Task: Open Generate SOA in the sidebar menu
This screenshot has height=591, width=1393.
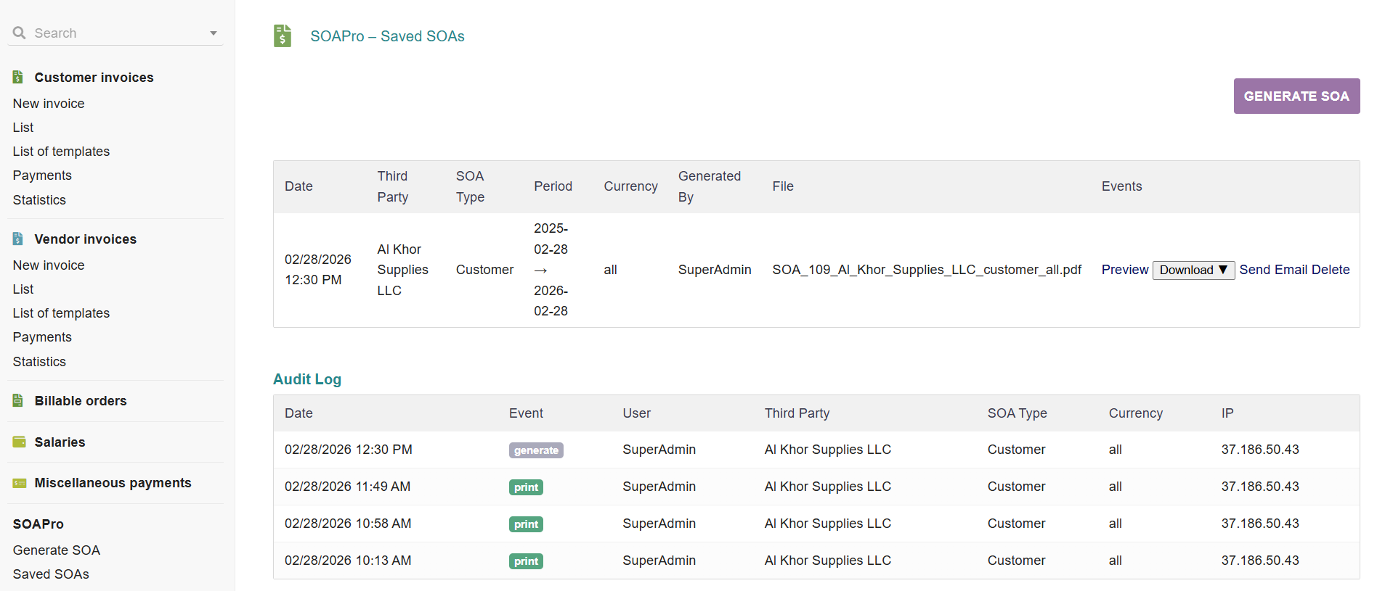Action: pyautogui.click(x=57, y=550)
